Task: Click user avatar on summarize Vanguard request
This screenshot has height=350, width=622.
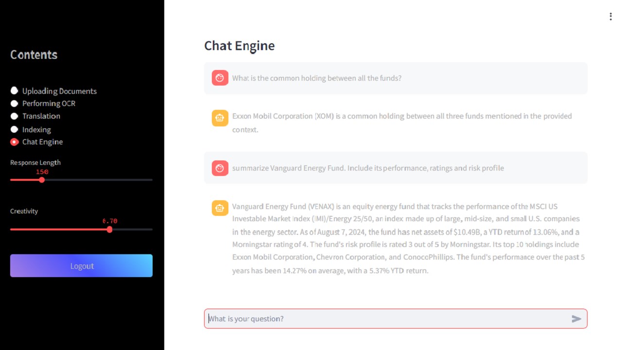Action: (x=220, y=168)
